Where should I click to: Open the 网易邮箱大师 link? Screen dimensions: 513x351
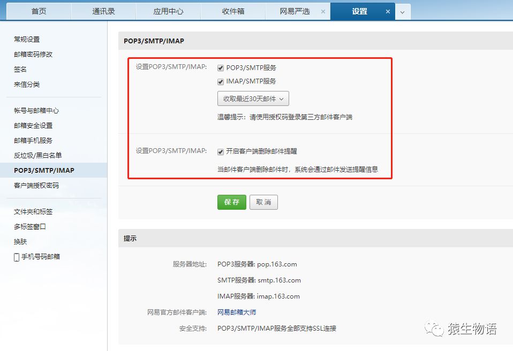point(237,312)
